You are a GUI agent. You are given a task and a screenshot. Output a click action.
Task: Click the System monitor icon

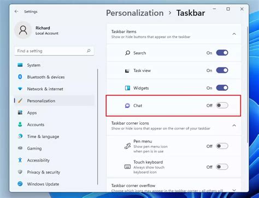[x=20, y=65]
